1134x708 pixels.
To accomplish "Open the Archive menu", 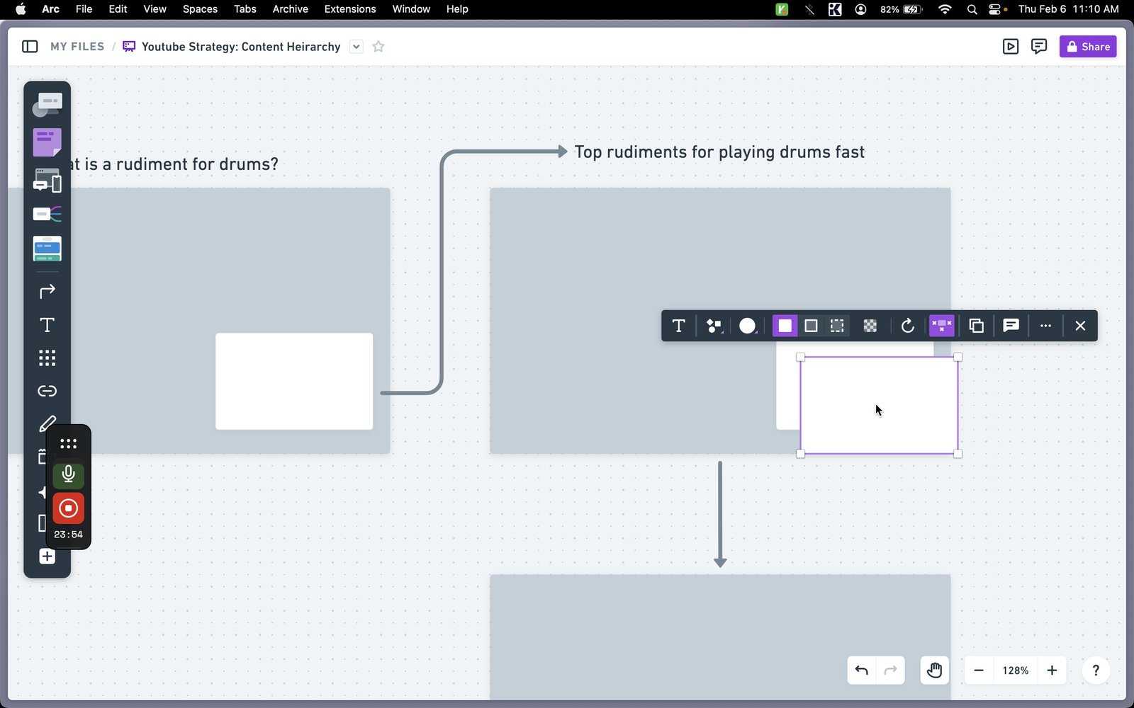I will pyautogui.click(x=290, y=9).
